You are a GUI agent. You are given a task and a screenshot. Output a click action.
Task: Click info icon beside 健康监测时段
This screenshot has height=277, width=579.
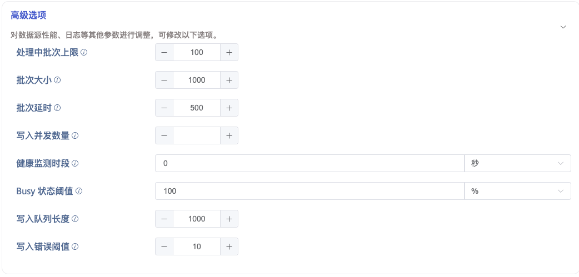pos(75,163)
